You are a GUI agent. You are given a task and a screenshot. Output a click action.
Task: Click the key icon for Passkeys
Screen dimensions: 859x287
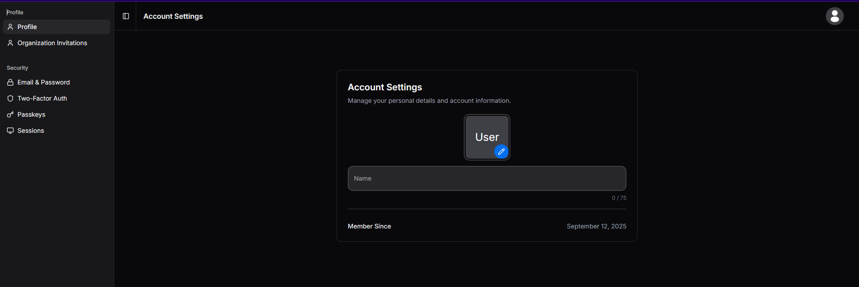(10, 114)
